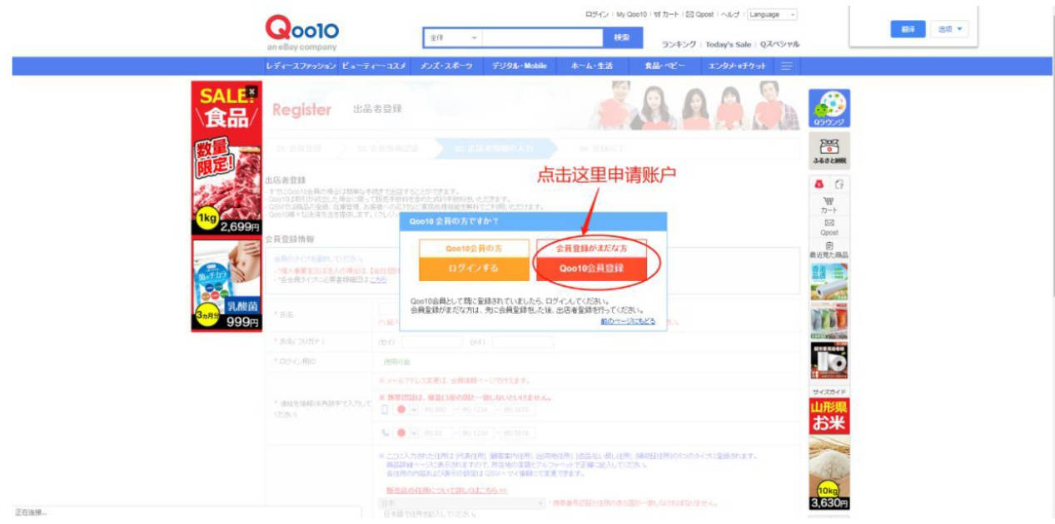Viewport: 1055px width, 524px height.
Task: Click the 会員登録がまだな方 label box
Action: [591, 249]
